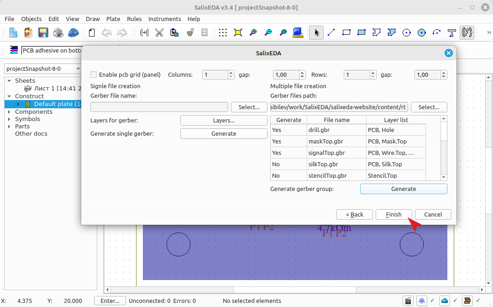The height and width of the screenshot is (307, 493).
Task: Click the zoom to fit icon
Action: pyautogui.click(x=238, y=32)
